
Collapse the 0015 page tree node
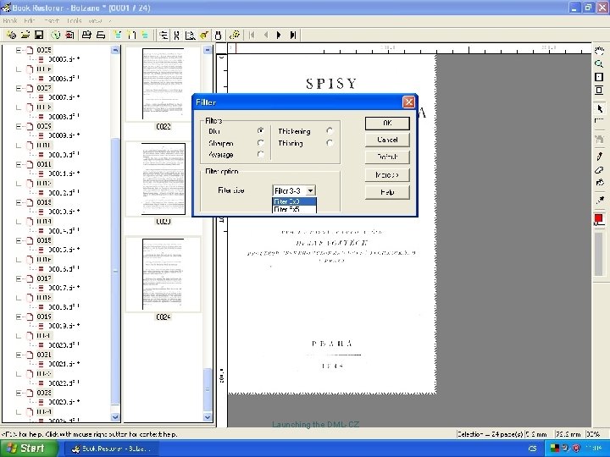coord(19,240)
